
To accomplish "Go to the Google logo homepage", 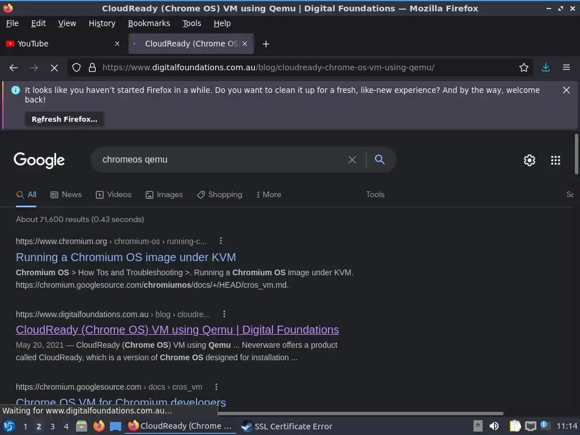I will [x=39, y=160].
